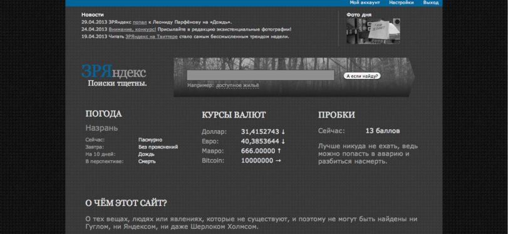Click the '13 баллов' traffic score
Screen dimensions: 508x234
tap(383, 131)
